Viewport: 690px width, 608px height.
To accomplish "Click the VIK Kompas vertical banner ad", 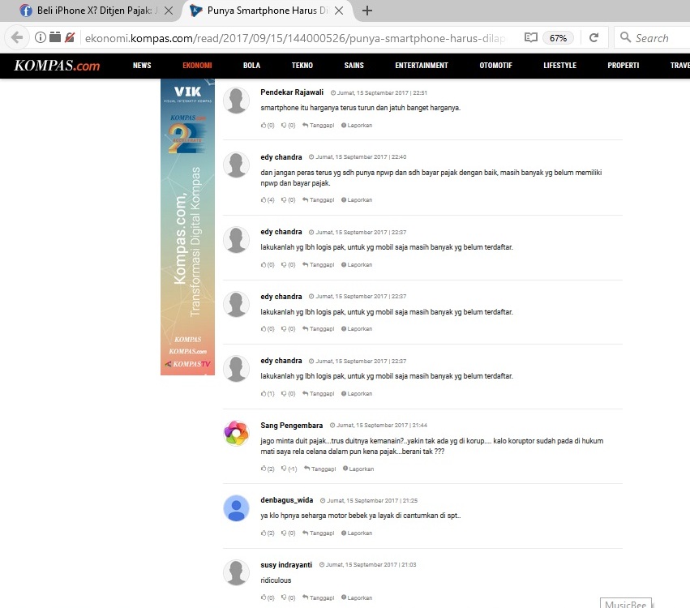I will pos(187,227).
